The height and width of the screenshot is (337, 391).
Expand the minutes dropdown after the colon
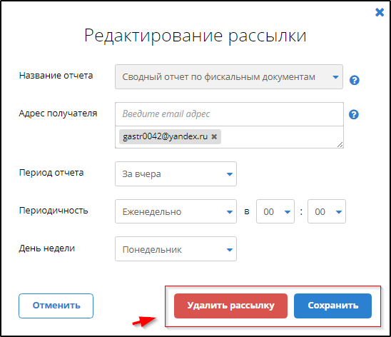coord(327,211)
